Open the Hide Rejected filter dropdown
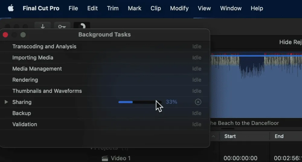This screenshot has width=302, height=162. [x=290, y=42]
